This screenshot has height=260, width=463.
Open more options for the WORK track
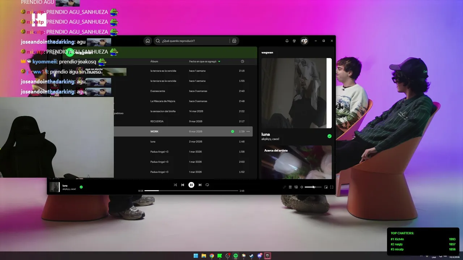point(248,131)
